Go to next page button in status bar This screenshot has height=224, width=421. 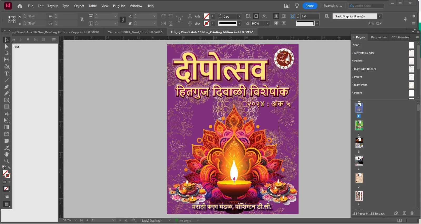coord(120,220)
